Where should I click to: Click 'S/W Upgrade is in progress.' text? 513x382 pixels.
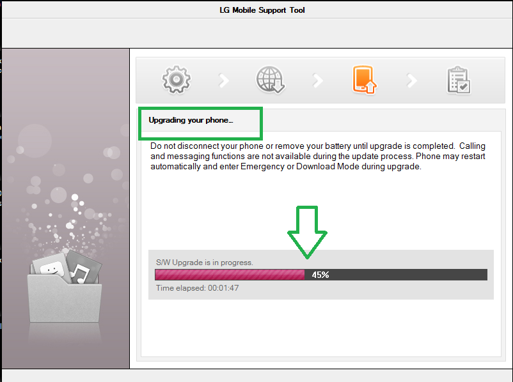point(205,263)
